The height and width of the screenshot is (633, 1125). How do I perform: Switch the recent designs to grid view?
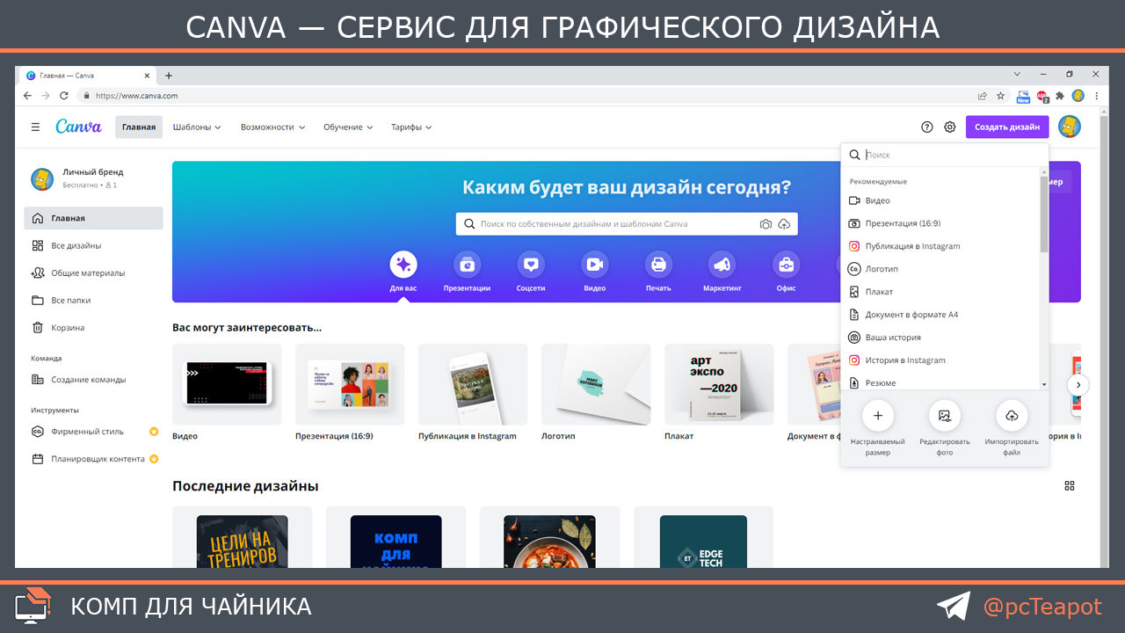(1070, 486)
